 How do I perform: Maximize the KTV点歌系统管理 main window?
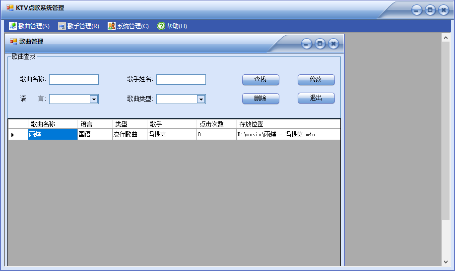(430, 10)
